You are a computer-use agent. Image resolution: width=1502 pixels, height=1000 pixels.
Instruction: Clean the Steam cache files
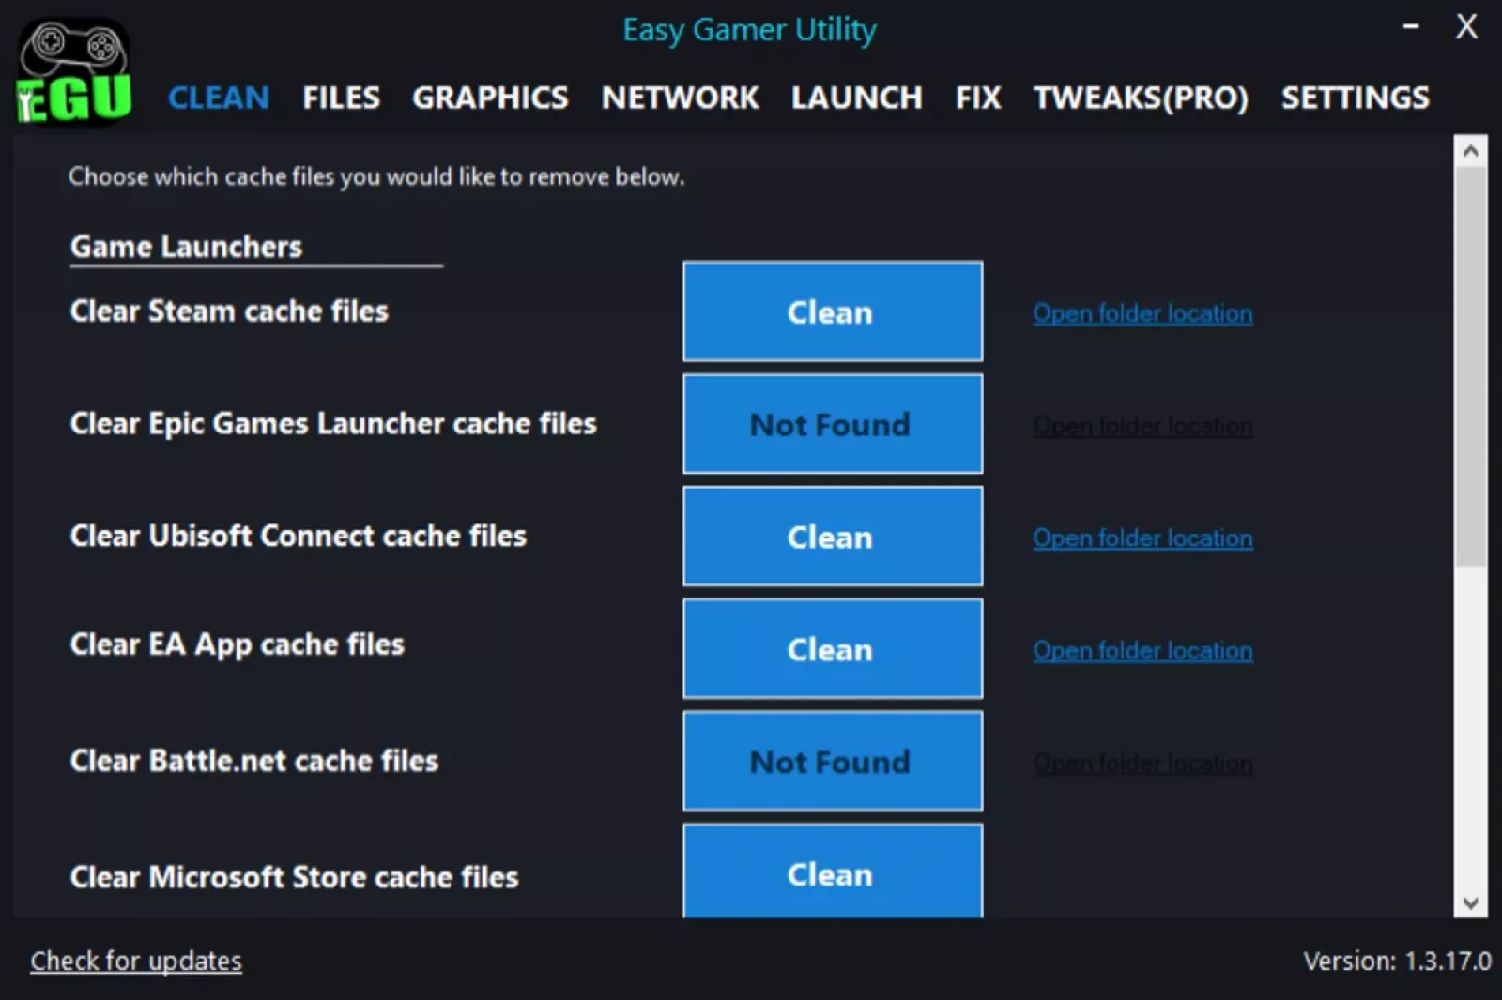(832, 312)
